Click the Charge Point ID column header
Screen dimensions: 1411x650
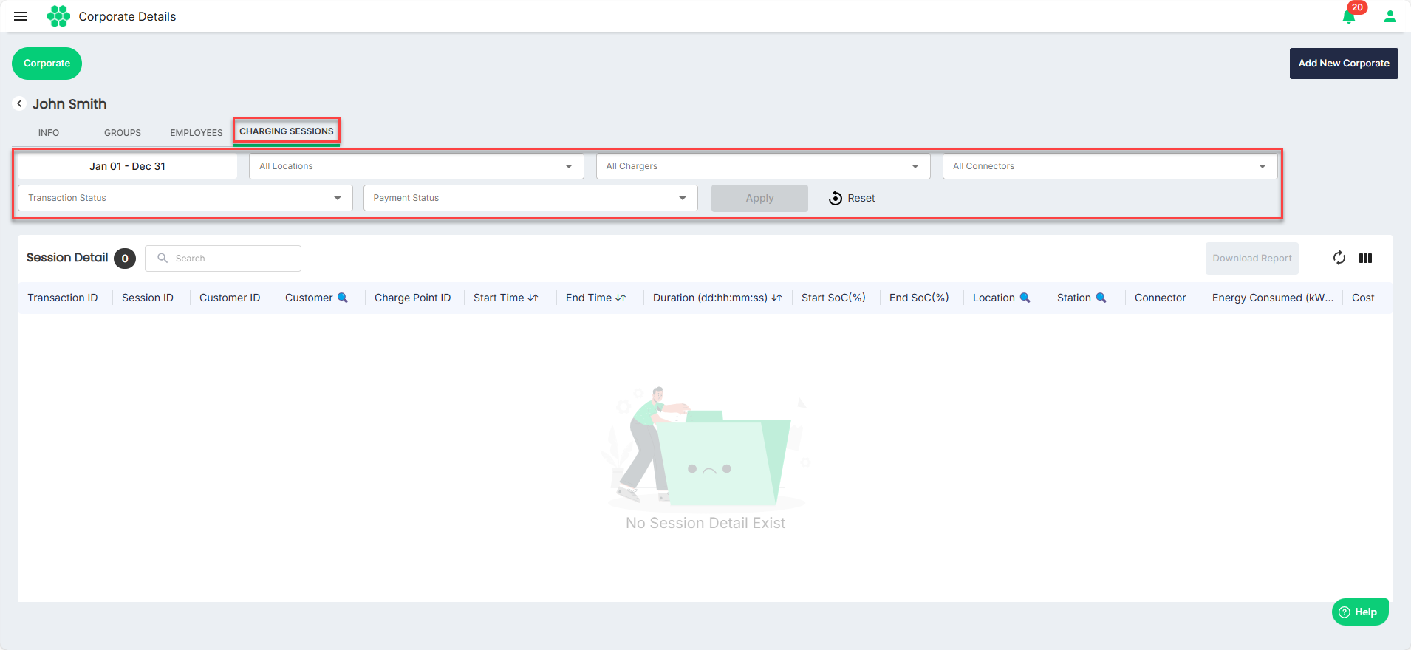412,298
